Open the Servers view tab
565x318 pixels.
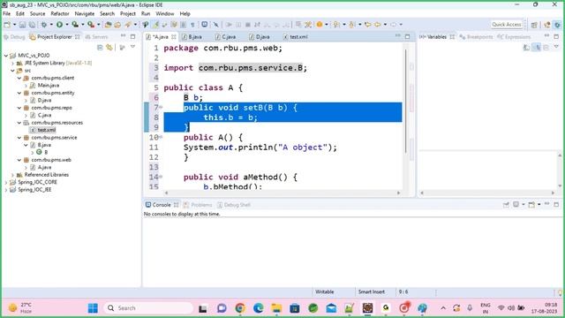tap(96, 37)
